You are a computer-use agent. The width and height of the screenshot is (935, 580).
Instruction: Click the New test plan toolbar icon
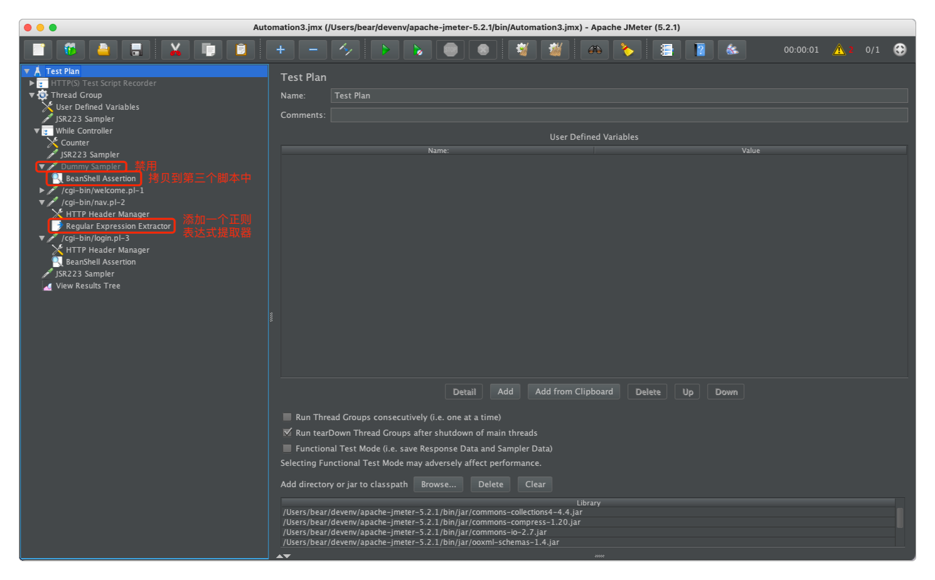point(38,50)
